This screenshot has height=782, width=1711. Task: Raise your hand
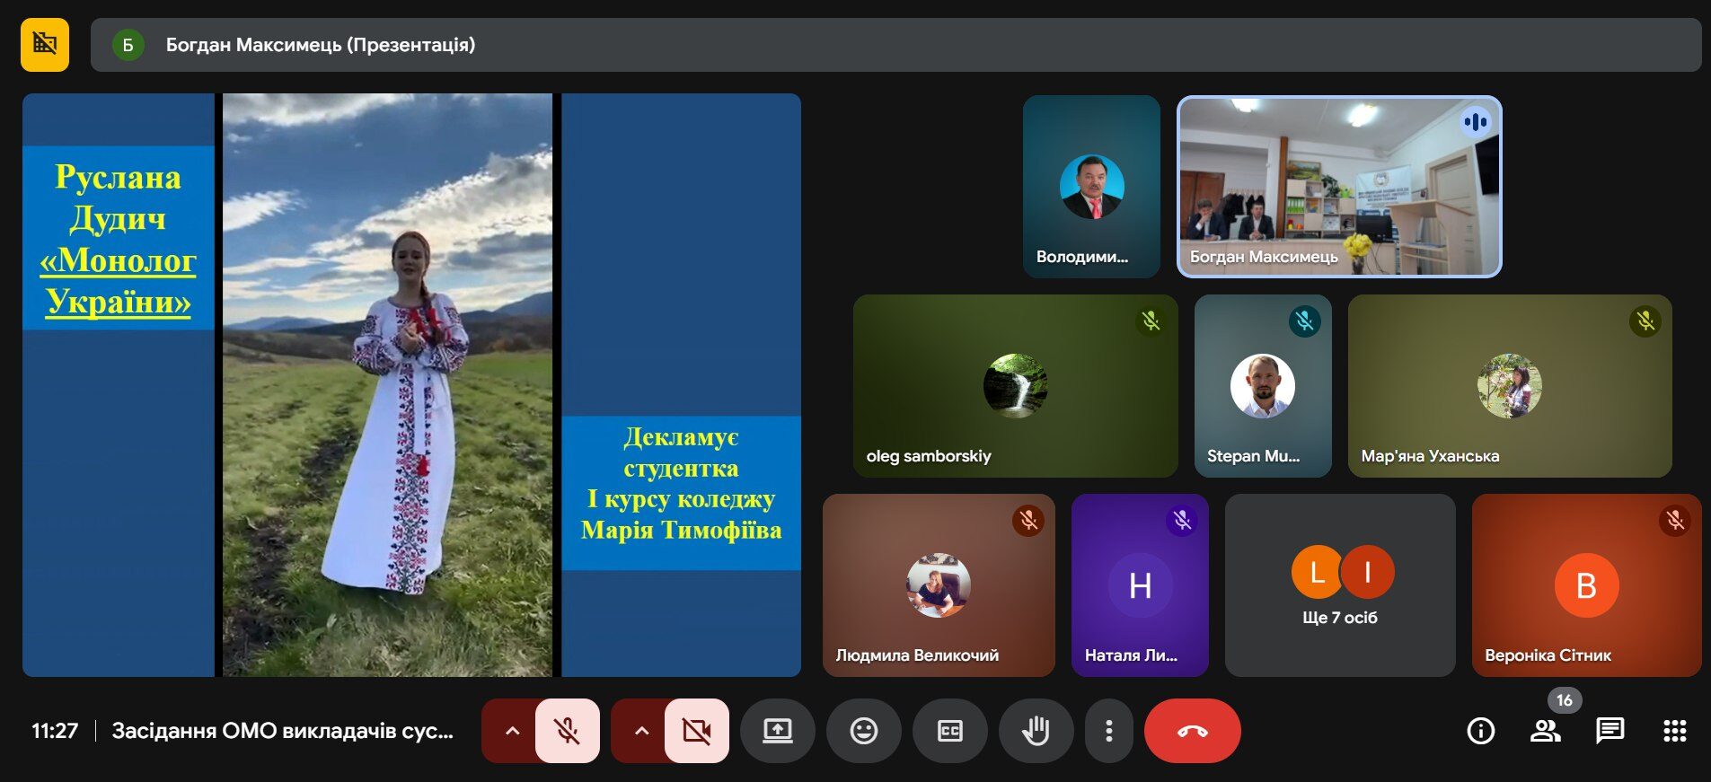click(x=1036, y=731)
